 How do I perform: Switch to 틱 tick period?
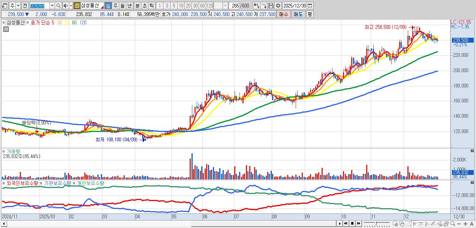[151, 6]
